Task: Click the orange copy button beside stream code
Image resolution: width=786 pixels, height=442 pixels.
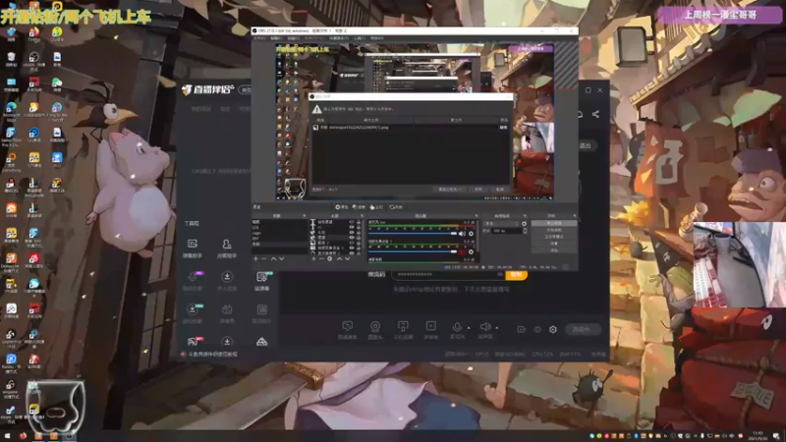Action: coord(517,275)
